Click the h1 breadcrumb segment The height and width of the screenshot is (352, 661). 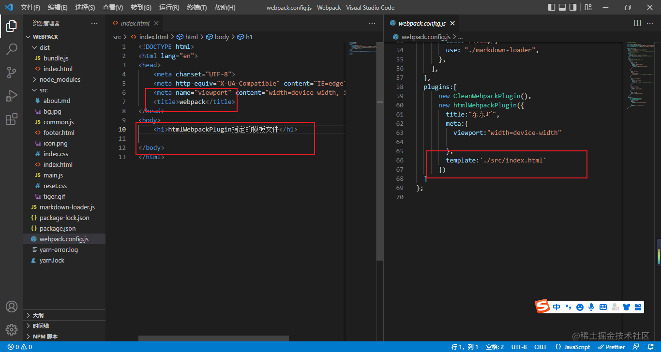tap(245, 37)
